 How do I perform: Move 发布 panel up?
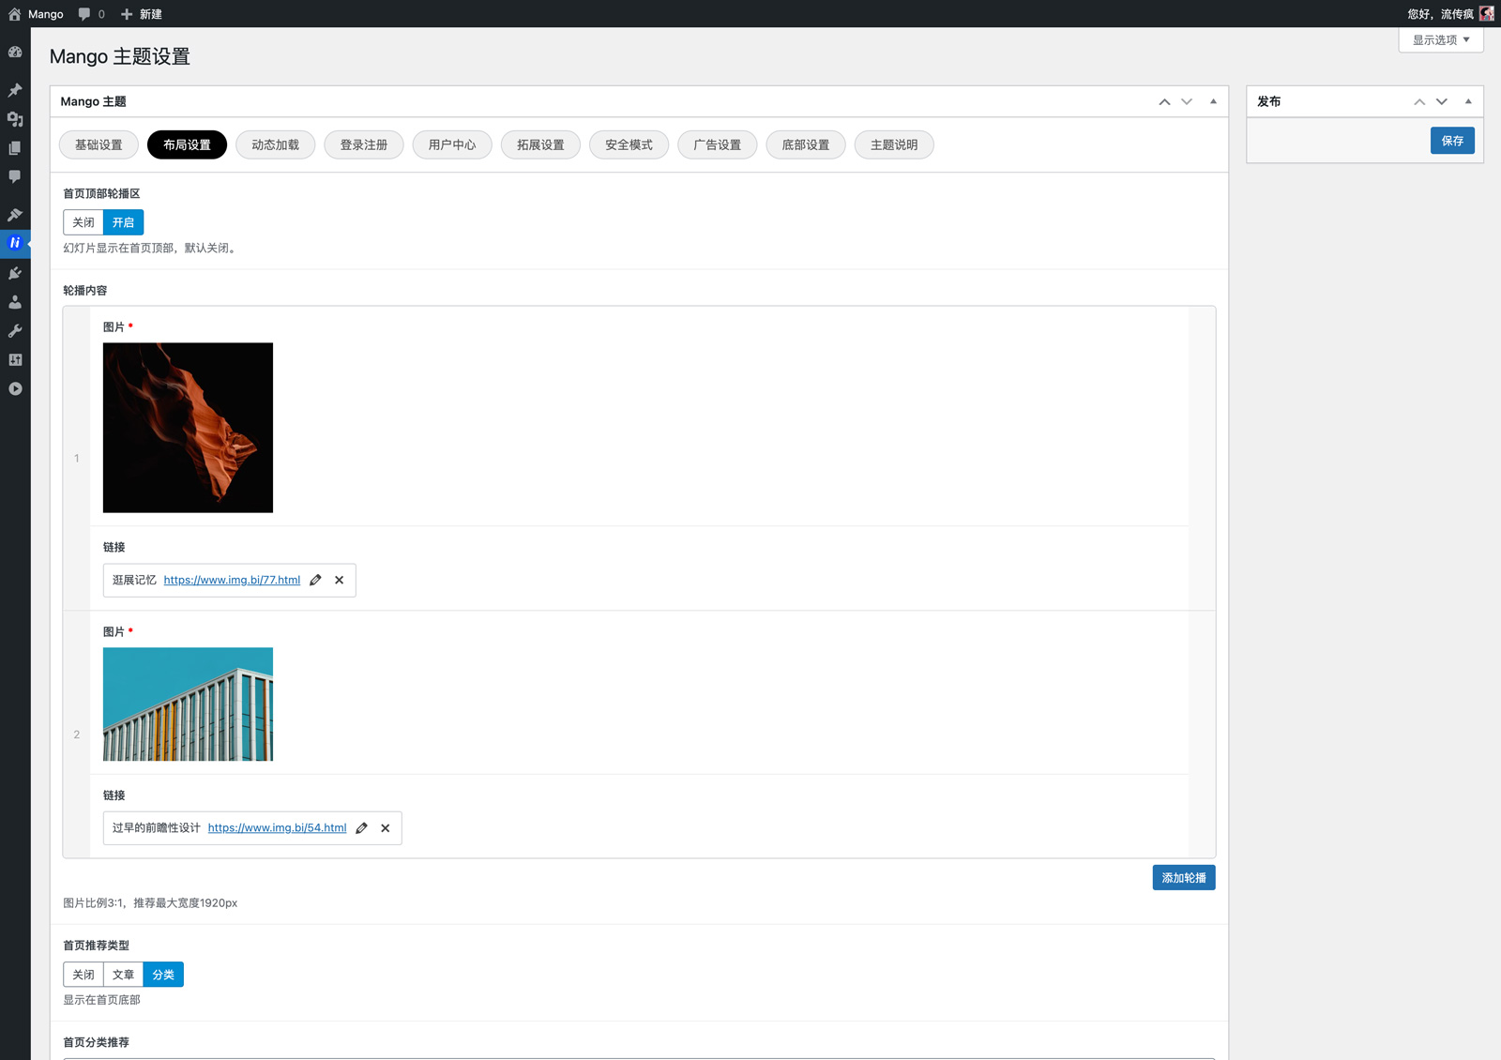(1419, 101)
